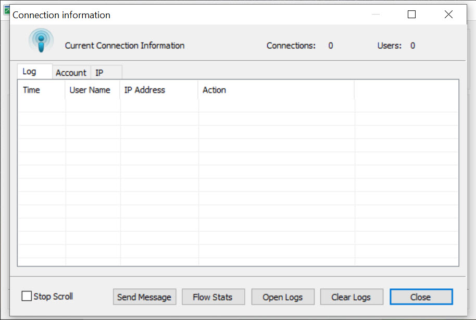Viewport: 476px width, 320px height.
Task: Switch to the Log tab
Action: coord(30,72)
